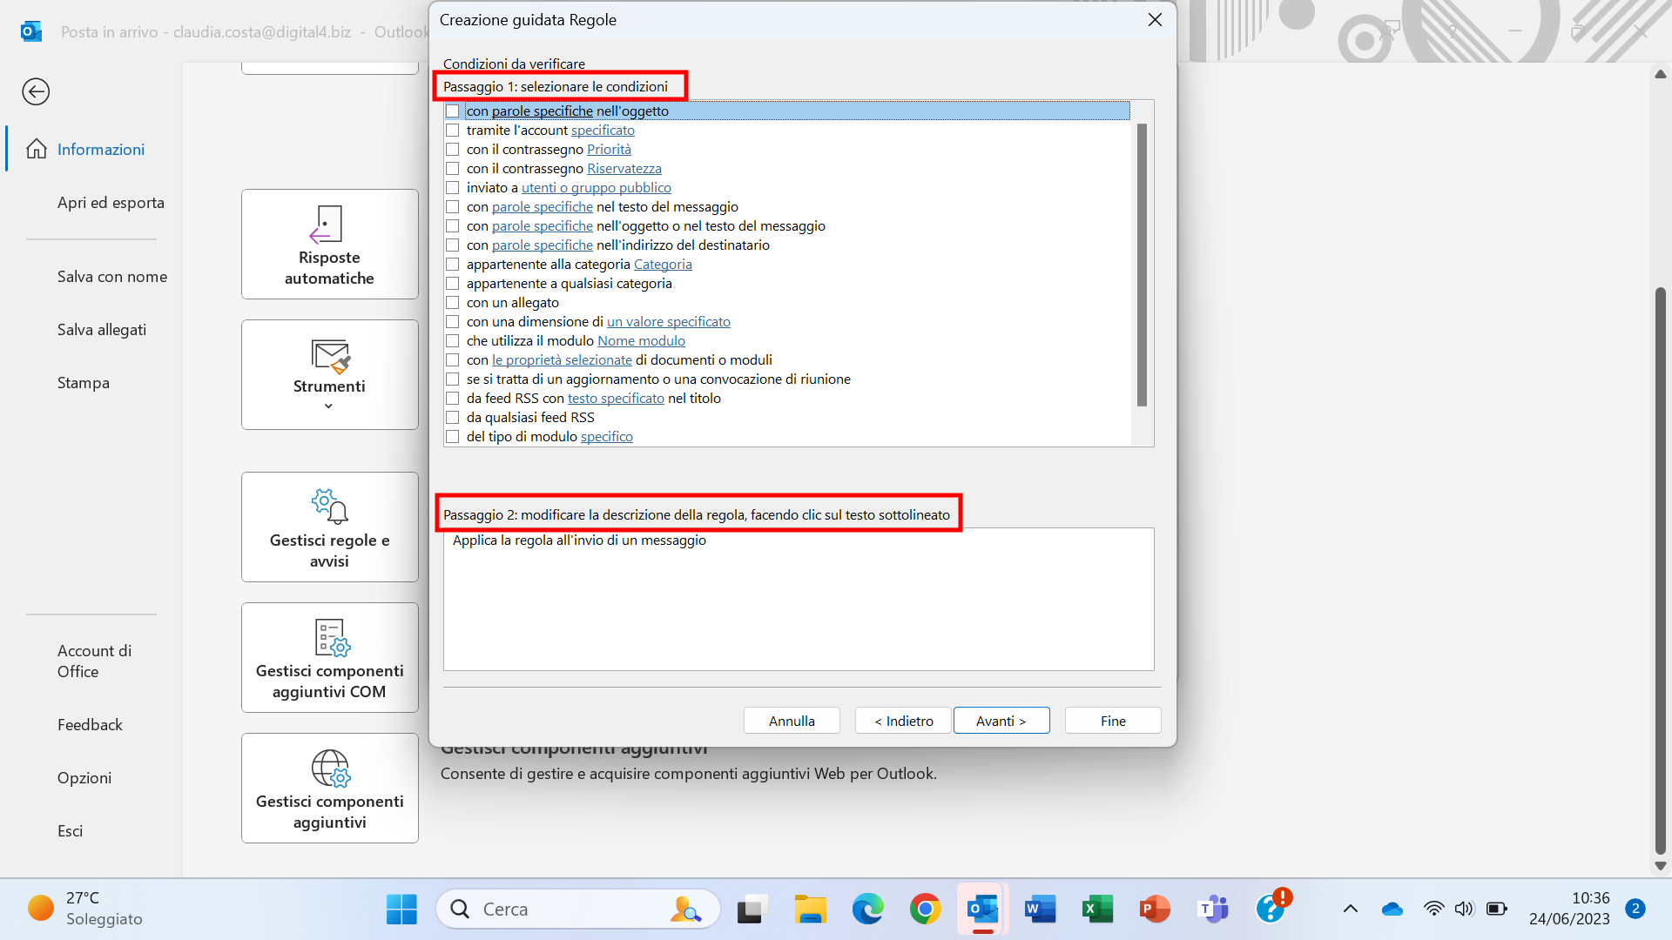Screen dimensions: 1672x940
Task: Click the Informazioni home icon
Action: (x=37, y=149)
